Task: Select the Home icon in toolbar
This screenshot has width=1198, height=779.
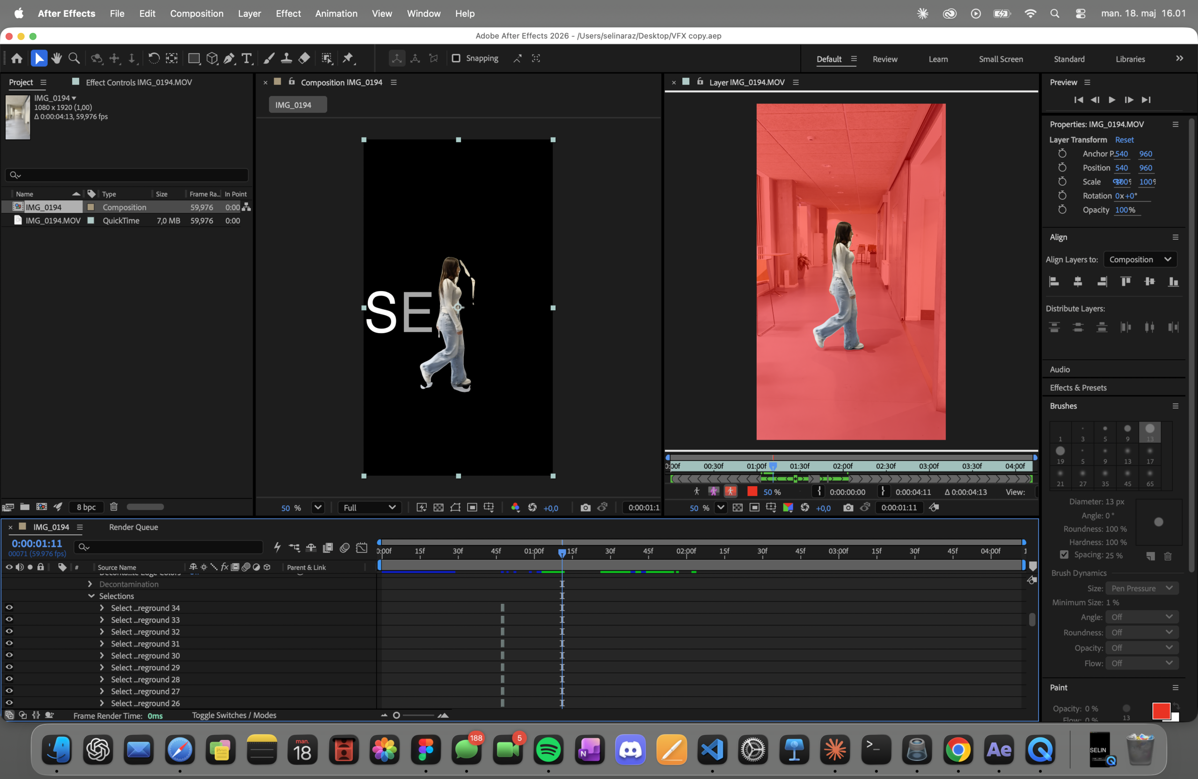Action: pyautogui.click(x=16, y=58)
